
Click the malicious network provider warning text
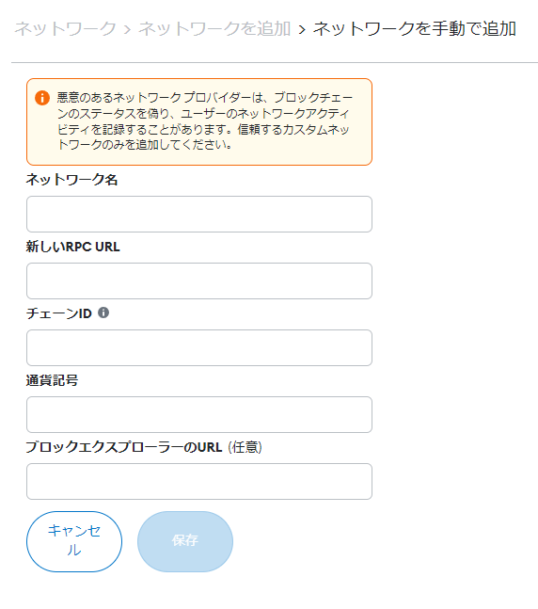tap(204, 121)
